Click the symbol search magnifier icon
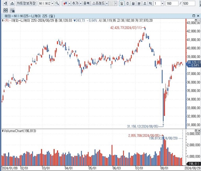The height and width of the screenshot is (171, 201). [57, 3]
